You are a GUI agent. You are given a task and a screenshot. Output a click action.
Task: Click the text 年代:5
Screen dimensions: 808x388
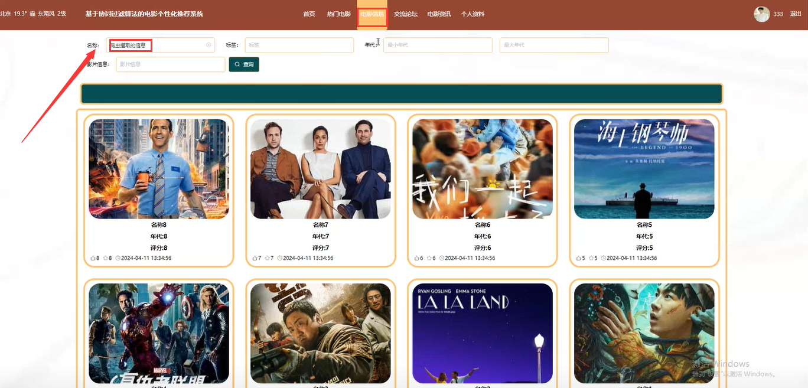coord(644,236)
